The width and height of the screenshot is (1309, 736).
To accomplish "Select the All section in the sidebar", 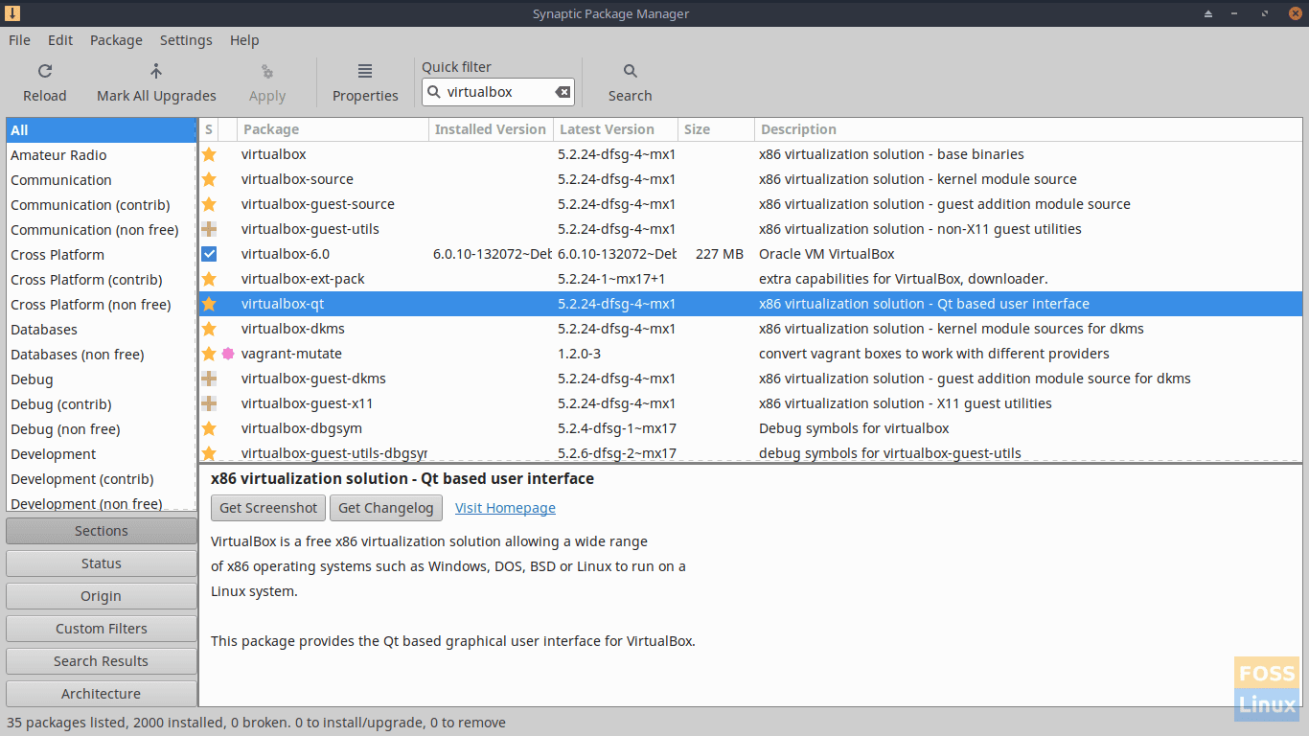I will pyautogui.click(x=101, y=130).
